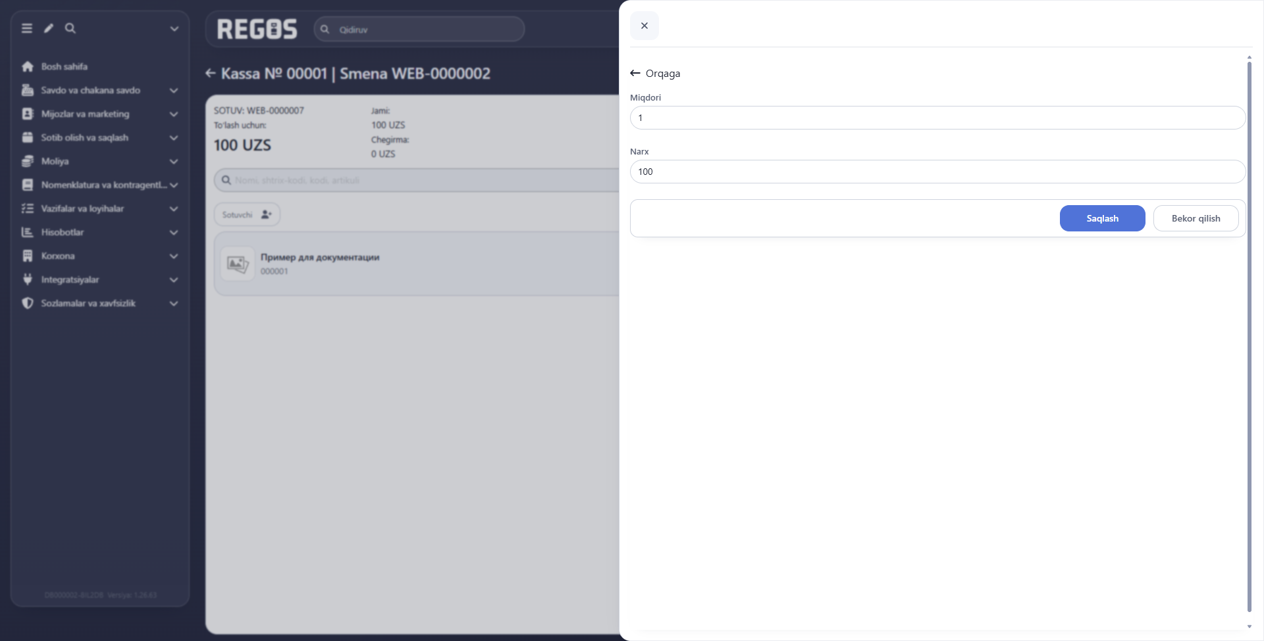Click the side panel vertical scrollbar
This screenshot has height=641, width=1264.
(x=1249, y=335)
